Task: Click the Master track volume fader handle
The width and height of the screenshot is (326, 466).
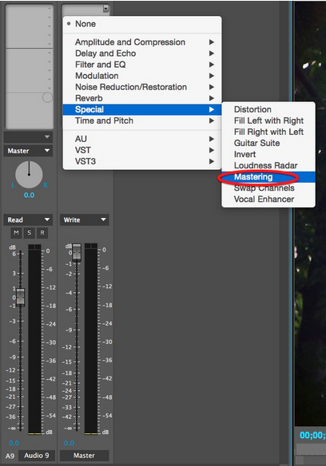Action: point(77,253)
